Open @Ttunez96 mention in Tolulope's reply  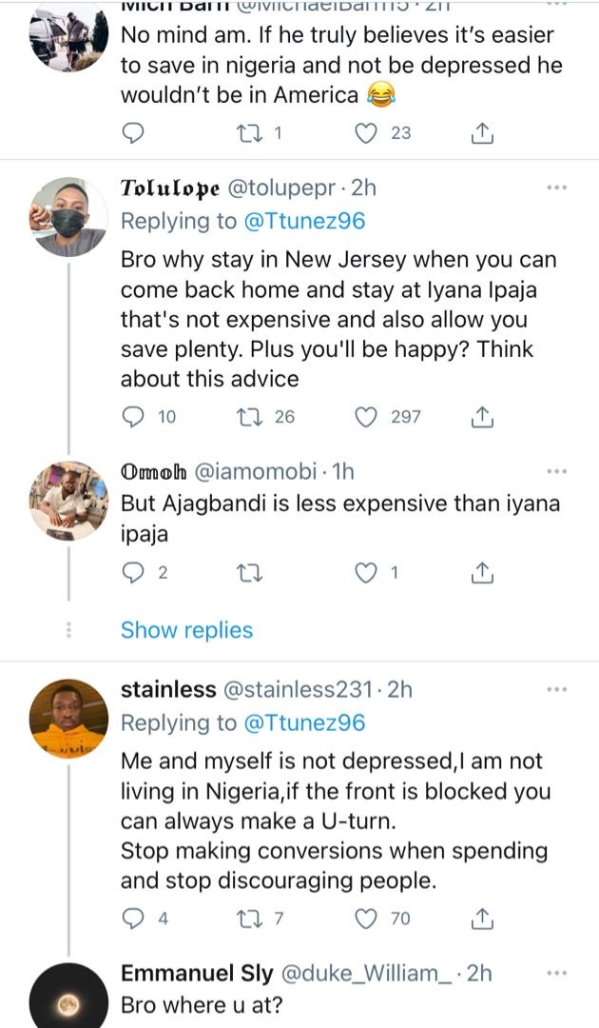(304, 221)
